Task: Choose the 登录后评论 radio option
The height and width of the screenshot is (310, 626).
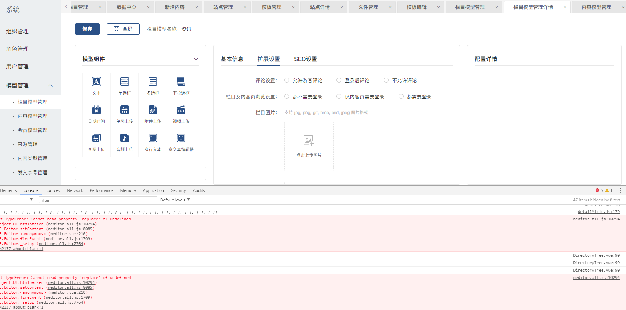Action: pos(339,80)
